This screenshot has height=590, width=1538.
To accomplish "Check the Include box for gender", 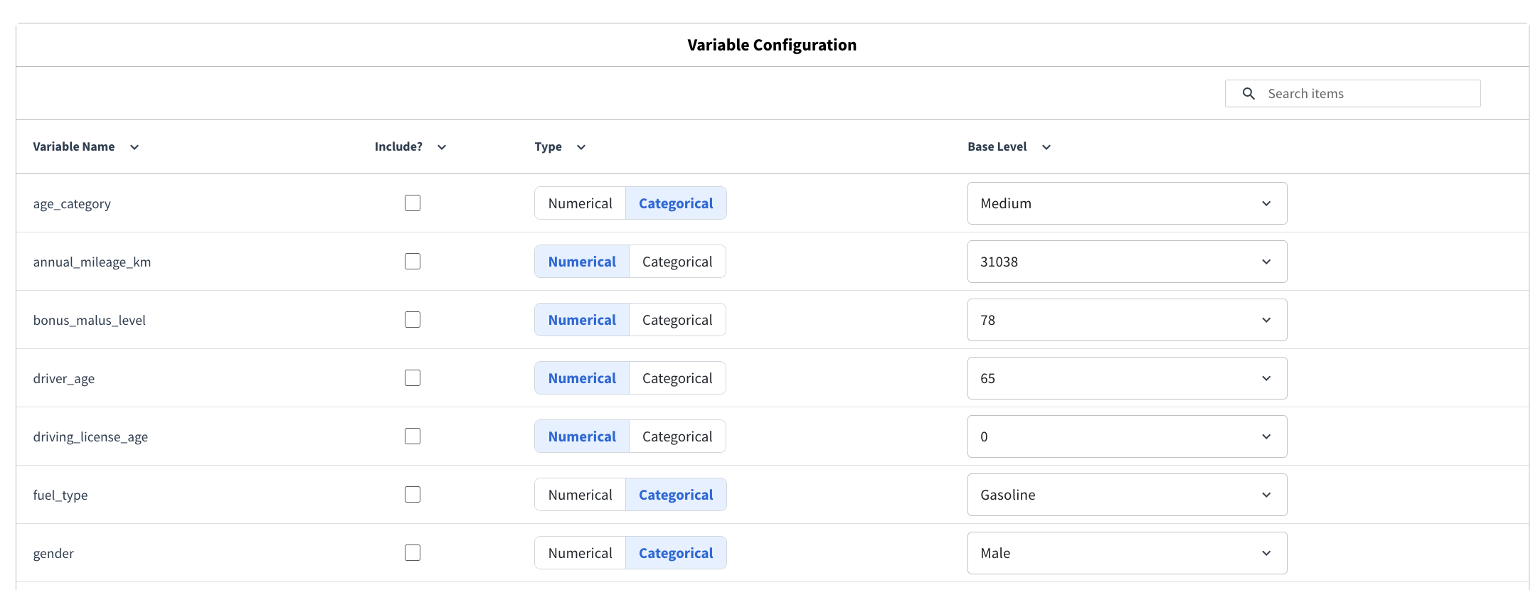I will point(413,552).
